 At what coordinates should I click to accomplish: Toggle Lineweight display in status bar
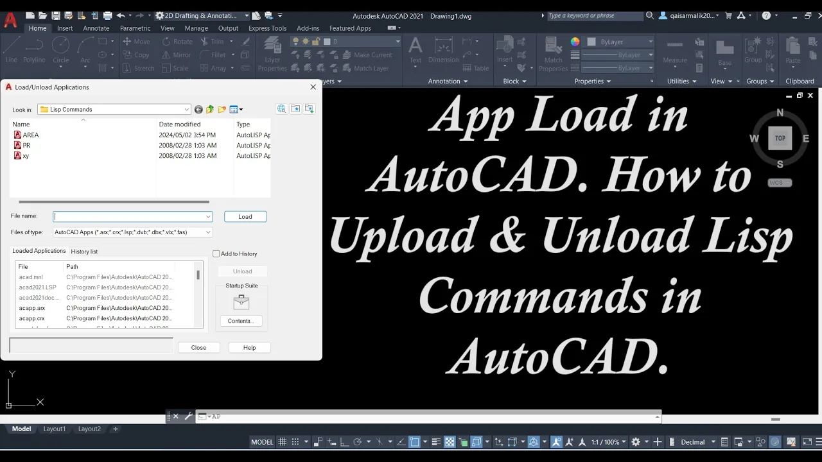437,442
